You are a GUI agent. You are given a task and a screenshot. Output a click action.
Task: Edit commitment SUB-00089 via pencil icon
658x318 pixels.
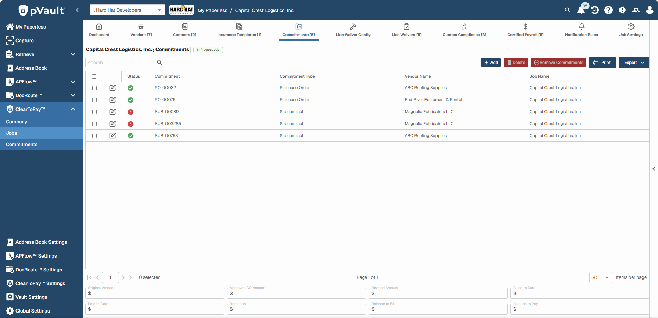pyautogui.click(x=112, y=112)
